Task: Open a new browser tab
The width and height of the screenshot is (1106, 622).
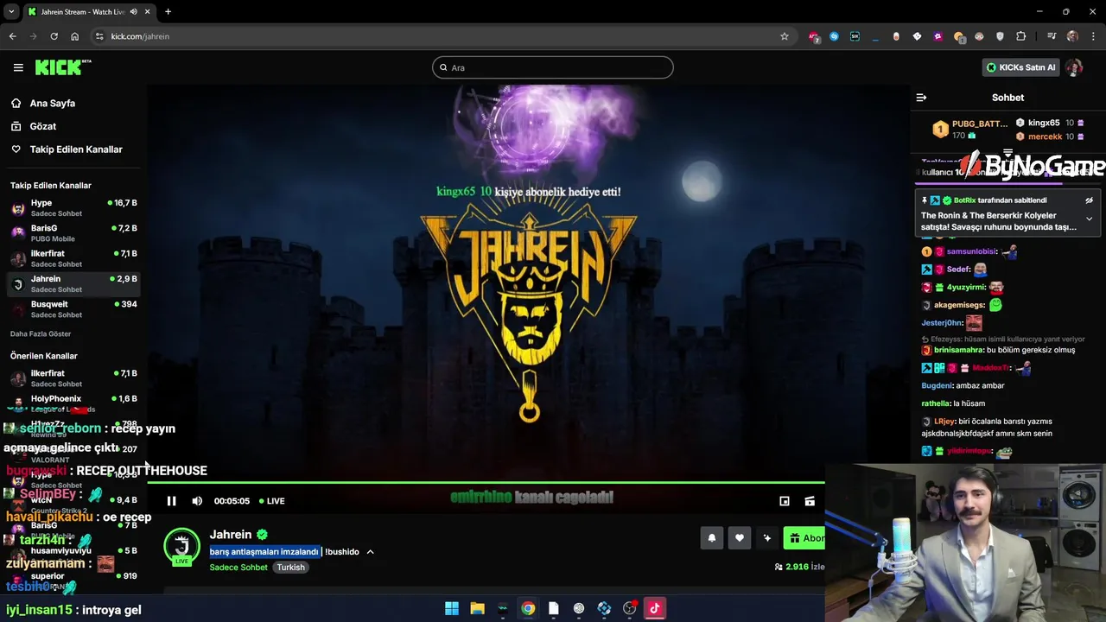Action: [168, 12]
